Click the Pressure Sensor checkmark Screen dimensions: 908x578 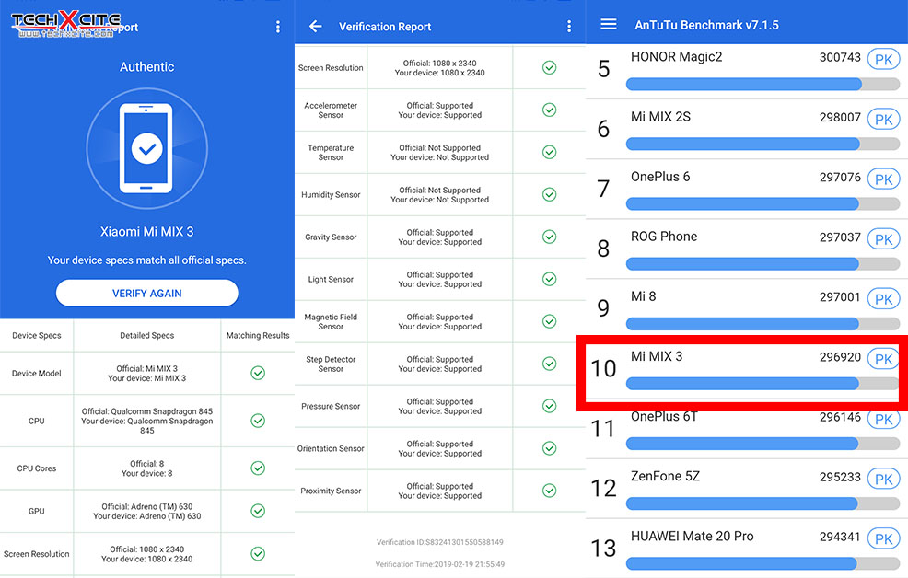click(549, 406)
